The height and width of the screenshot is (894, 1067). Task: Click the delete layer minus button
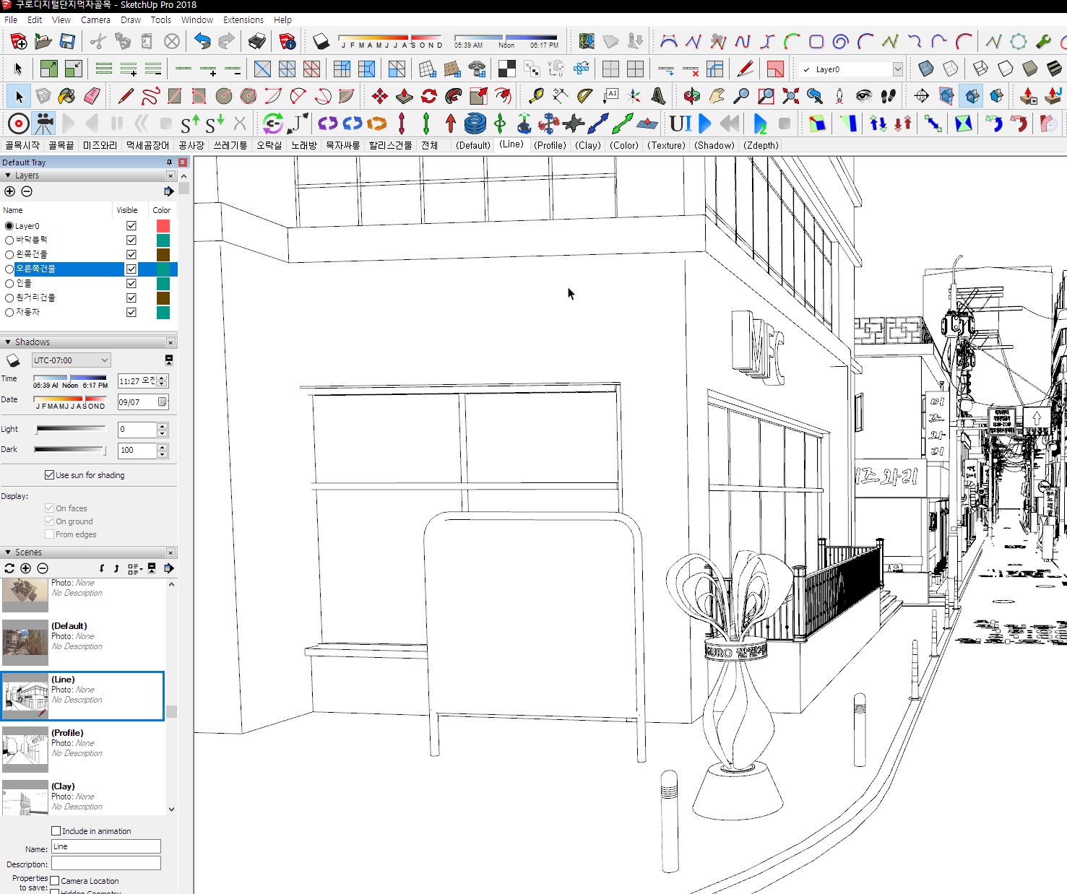(27, 191)
